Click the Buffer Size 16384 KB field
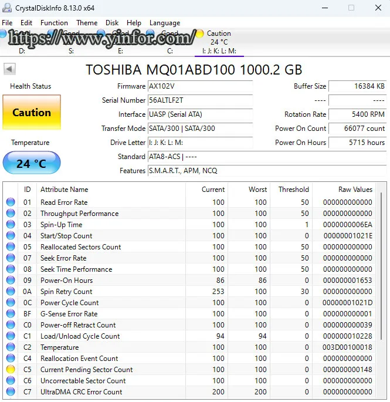 pyautogui.click(x=358, y=86)
